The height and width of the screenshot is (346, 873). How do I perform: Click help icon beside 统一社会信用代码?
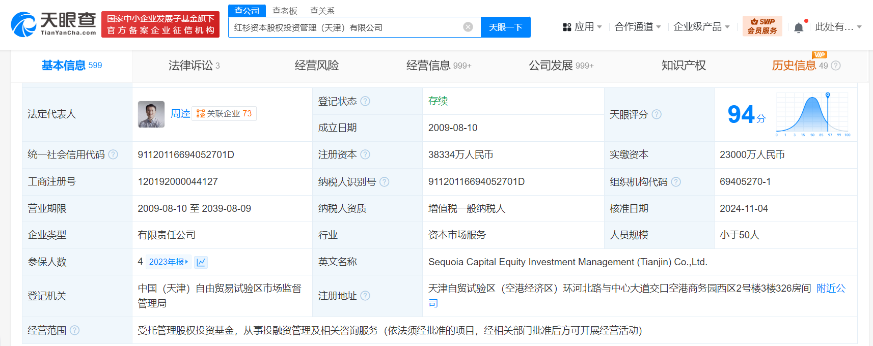113,154
